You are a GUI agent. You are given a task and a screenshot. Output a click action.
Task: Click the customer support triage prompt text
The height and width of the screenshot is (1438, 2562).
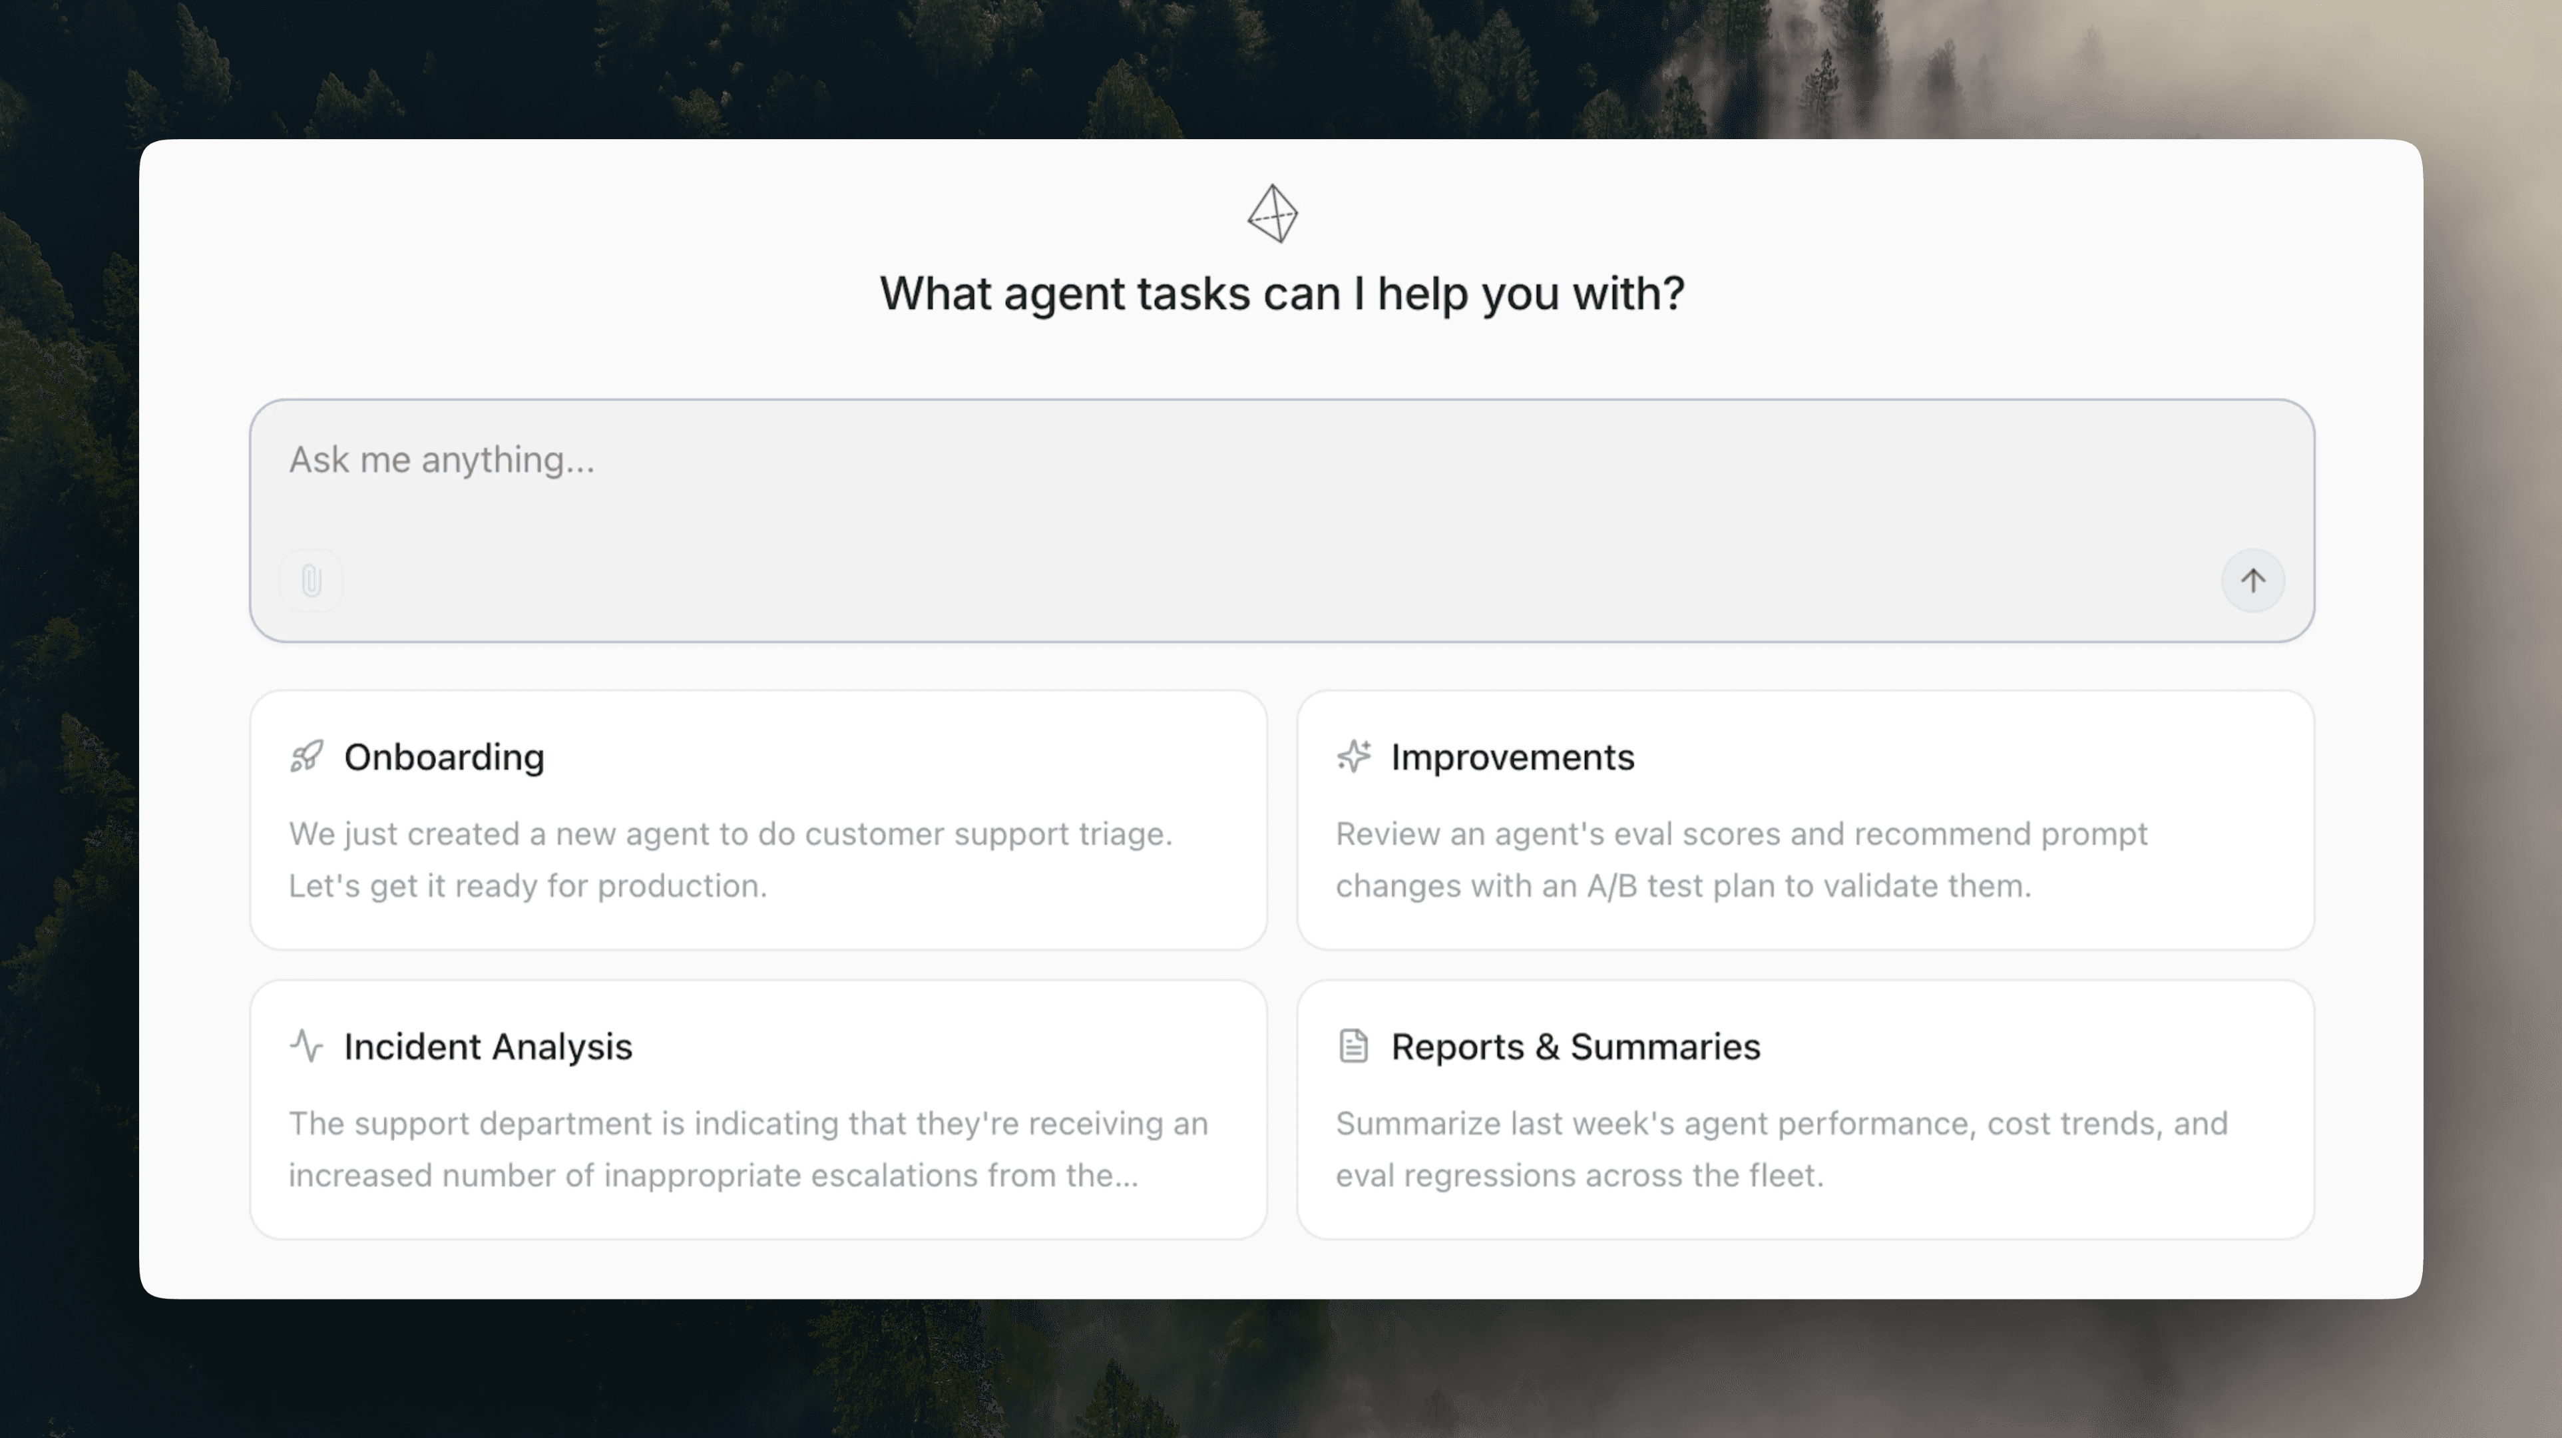730,859
